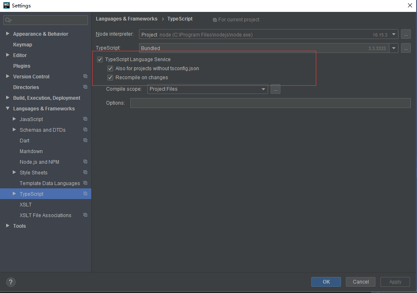Click project-level icon beside XSLT File Associations
The width and height of the screenshot is (417, 293).
point(85,215)
